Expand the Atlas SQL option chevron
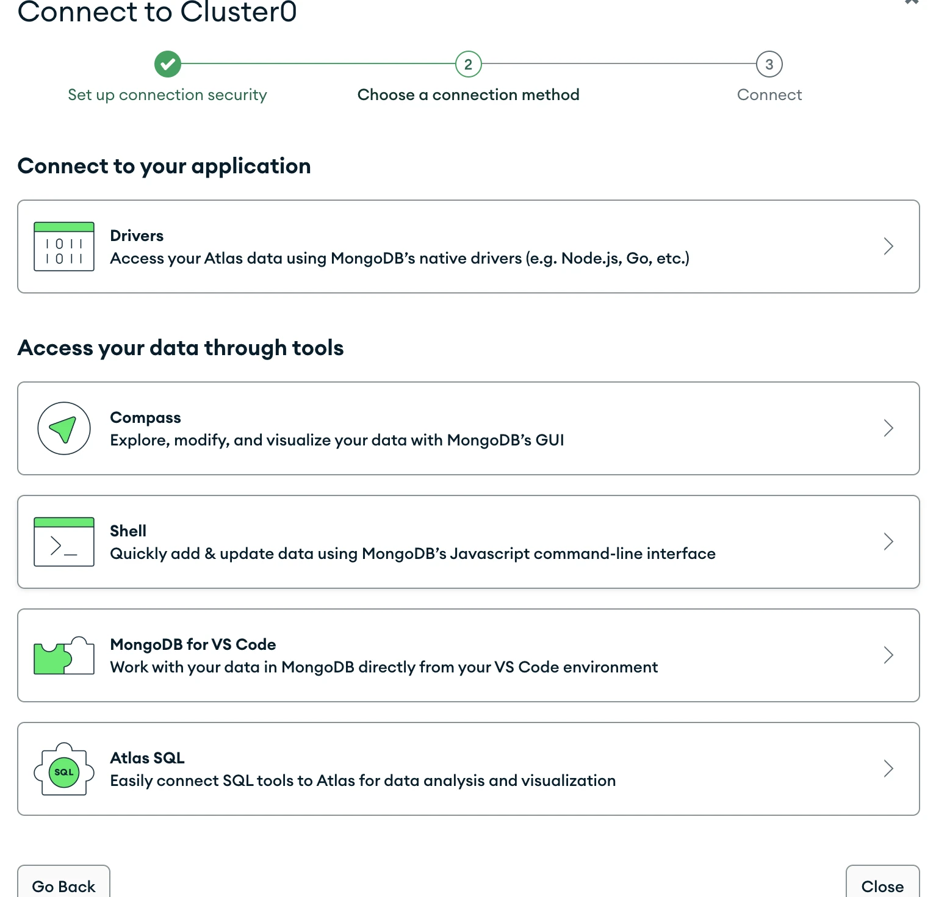 pyautogui.click(x=888, y=768)
